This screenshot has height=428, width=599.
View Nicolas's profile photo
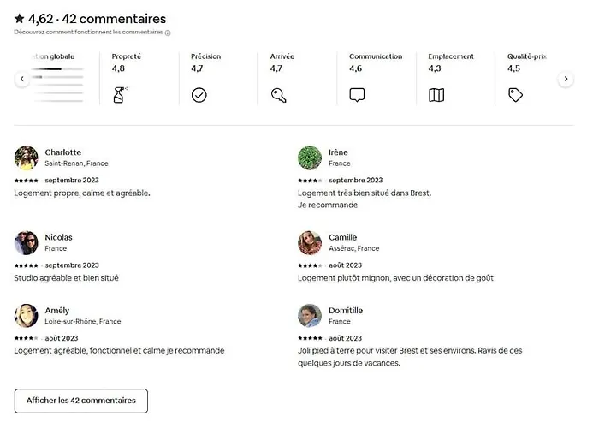tap(26, 242)
